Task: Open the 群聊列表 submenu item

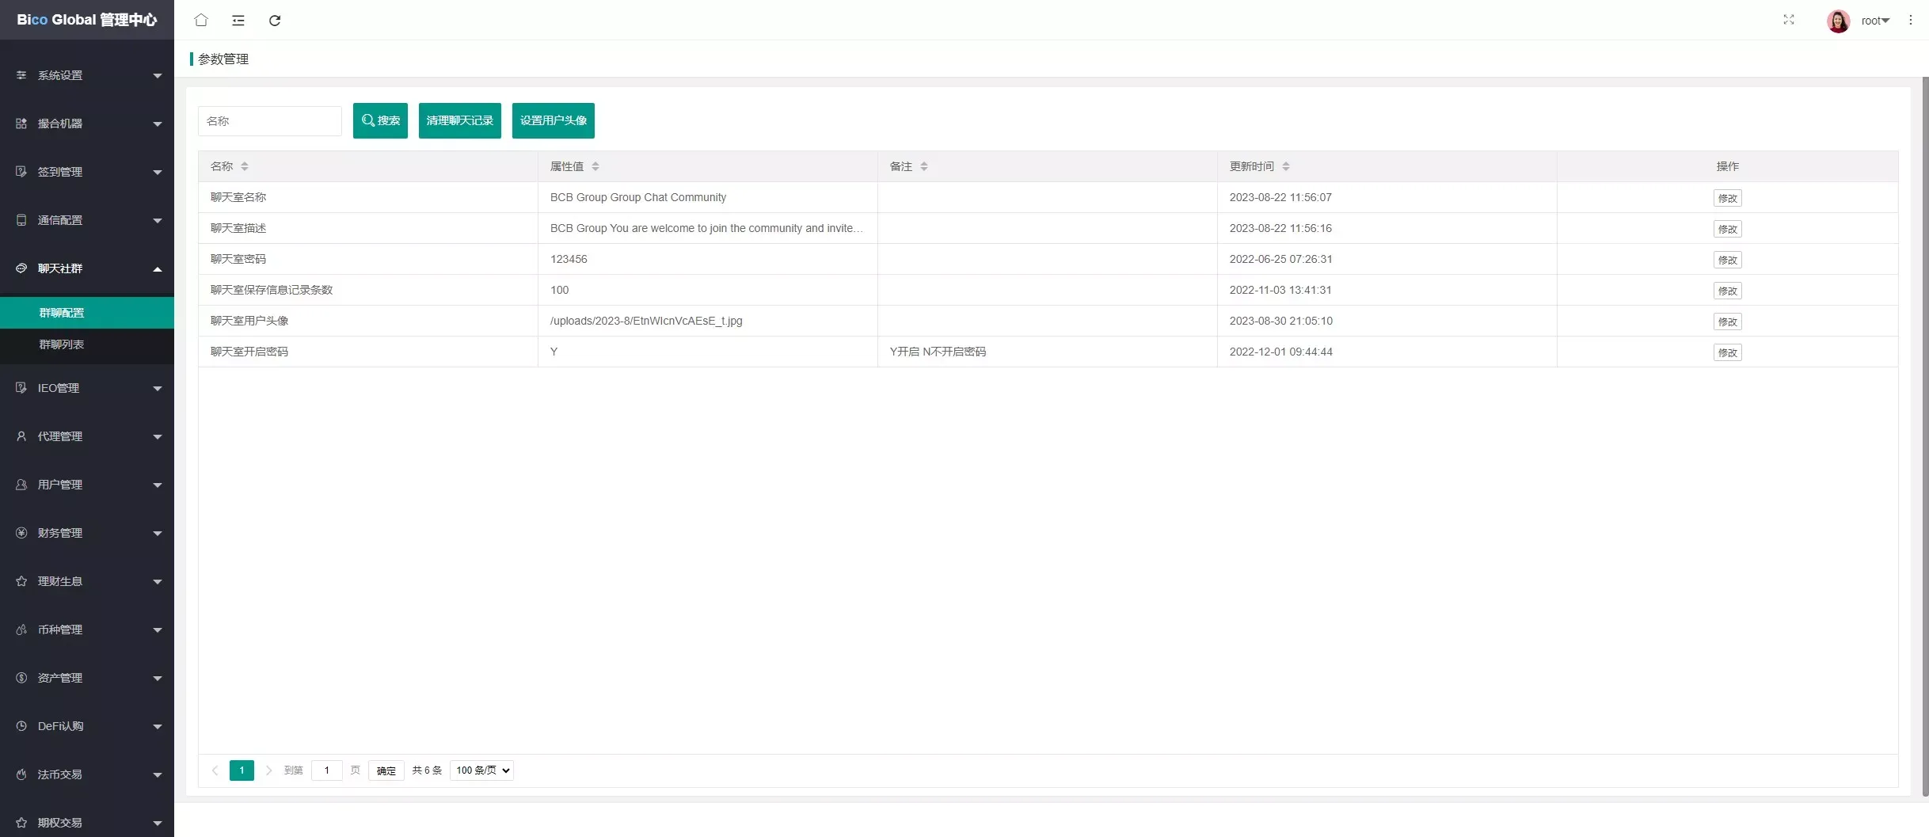Action: tap(87, 344)
